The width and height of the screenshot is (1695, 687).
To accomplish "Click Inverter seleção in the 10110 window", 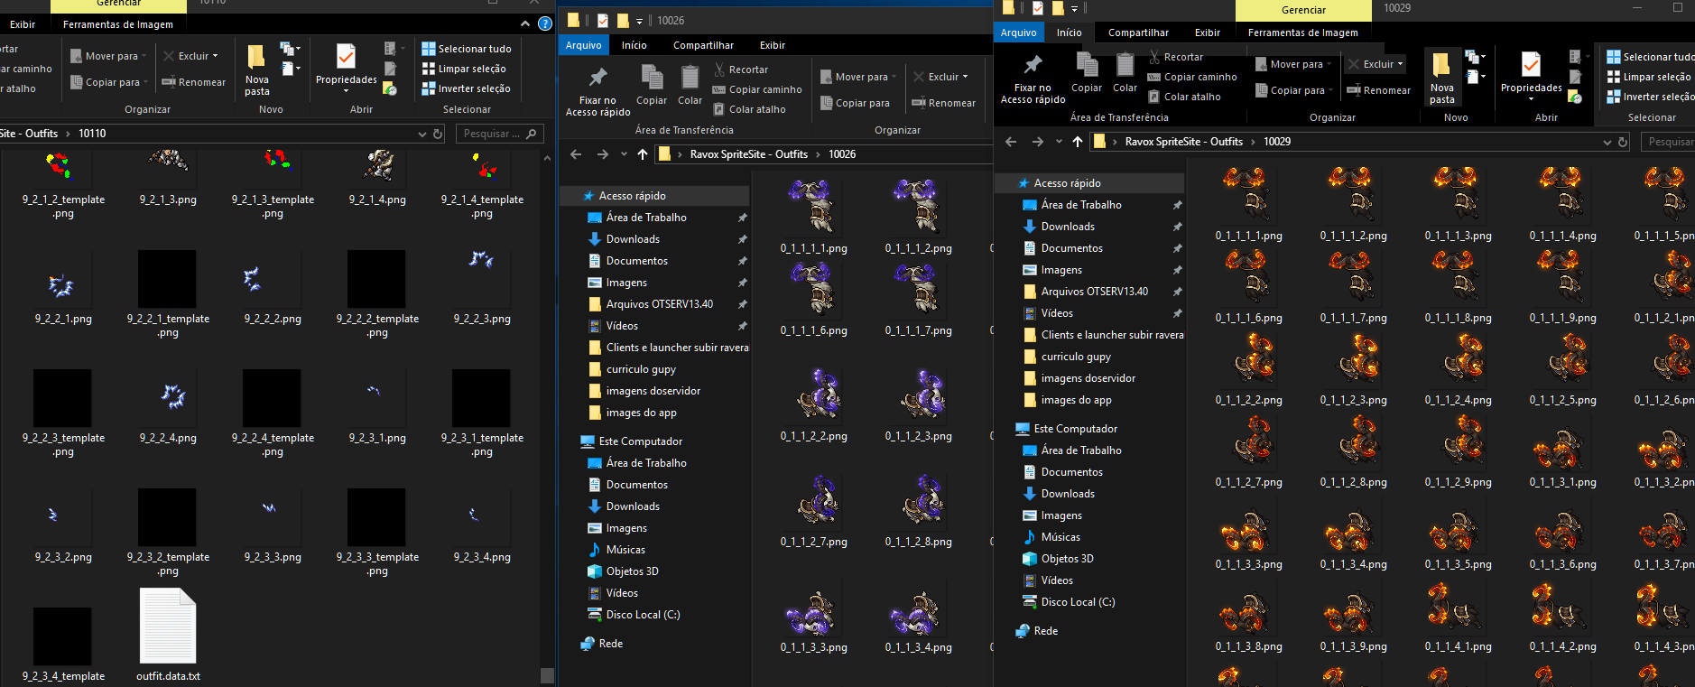I will tap(466, 88).
